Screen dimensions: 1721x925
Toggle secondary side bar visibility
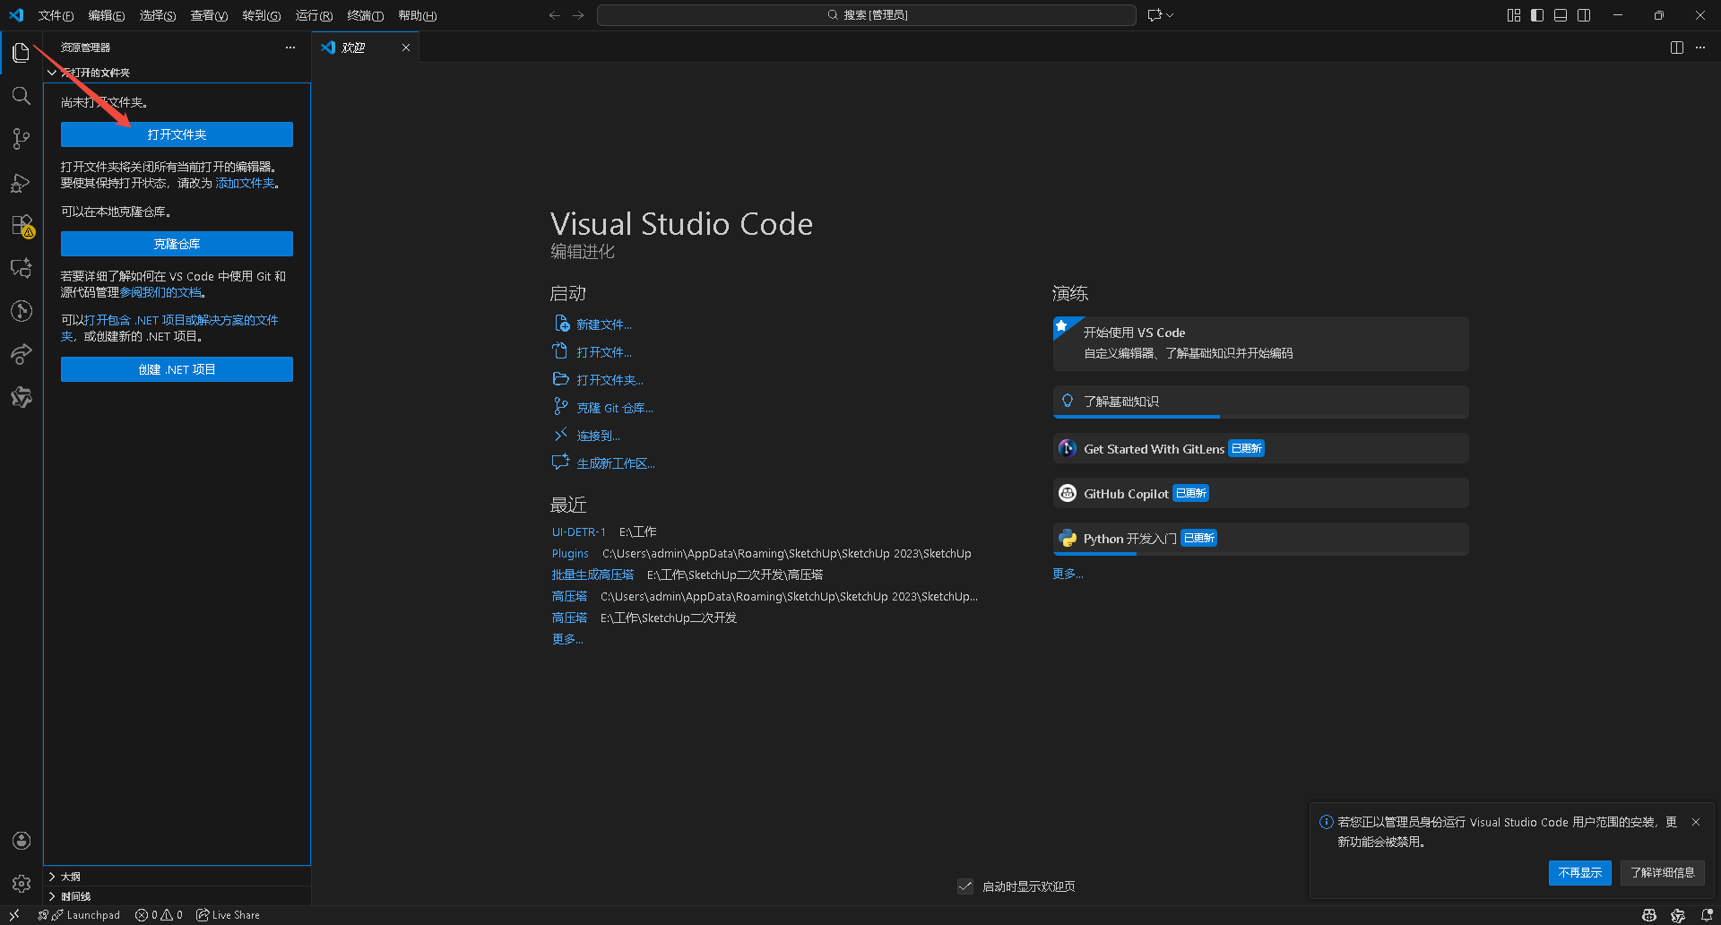1584,15
